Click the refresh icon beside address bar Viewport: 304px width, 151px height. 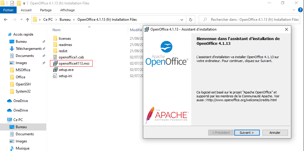click(x=191, y=20)
